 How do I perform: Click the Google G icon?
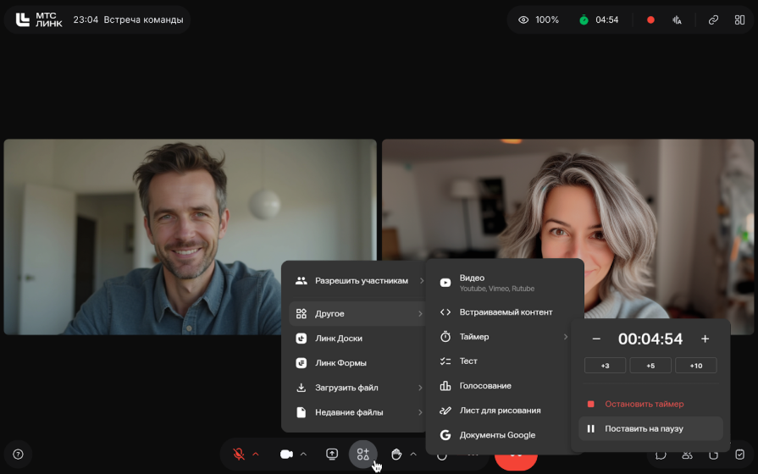click(445, 435)
